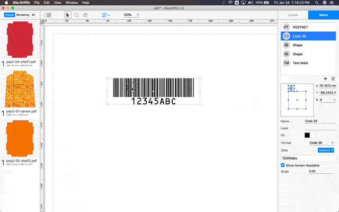This screenshot has height=212, width=339.
Task: Click the Siri icon
Action: click(325, 3)
